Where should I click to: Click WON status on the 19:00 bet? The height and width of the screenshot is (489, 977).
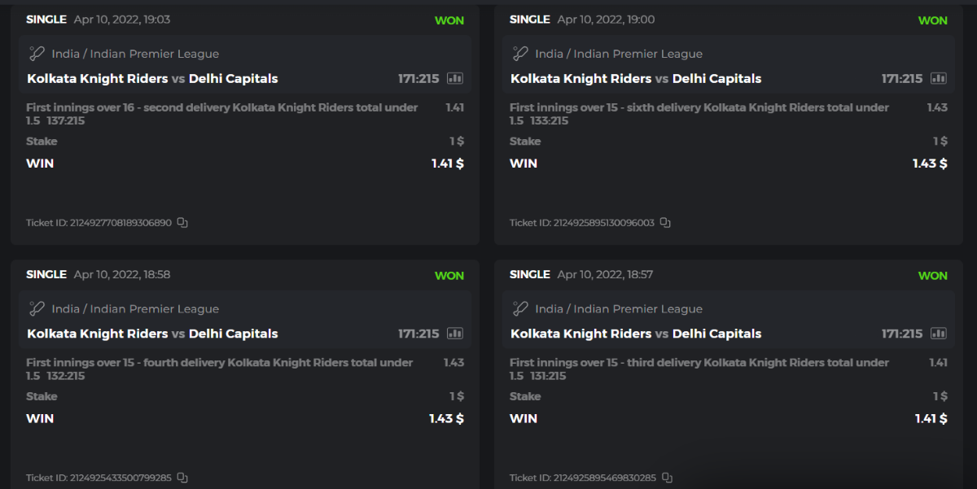[932, 20]
